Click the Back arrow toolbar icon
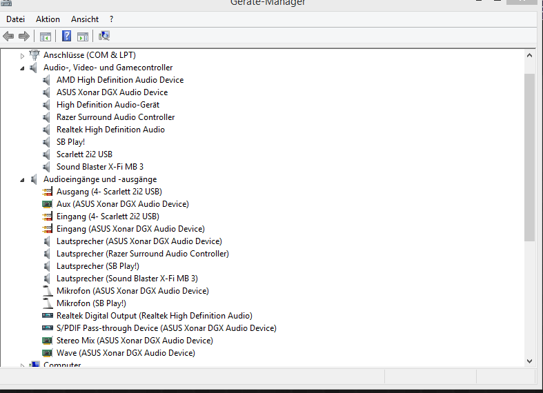Viewport: 543px width, 393px height. [8, 36]
